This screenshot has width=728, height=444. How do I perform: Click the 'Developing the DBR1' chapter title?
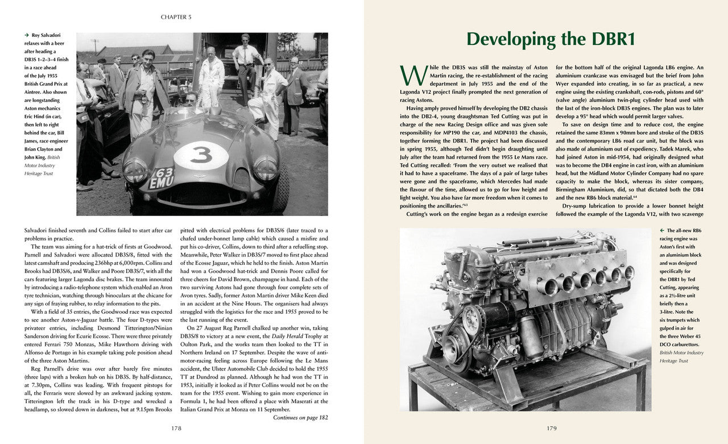pos(550,39)
